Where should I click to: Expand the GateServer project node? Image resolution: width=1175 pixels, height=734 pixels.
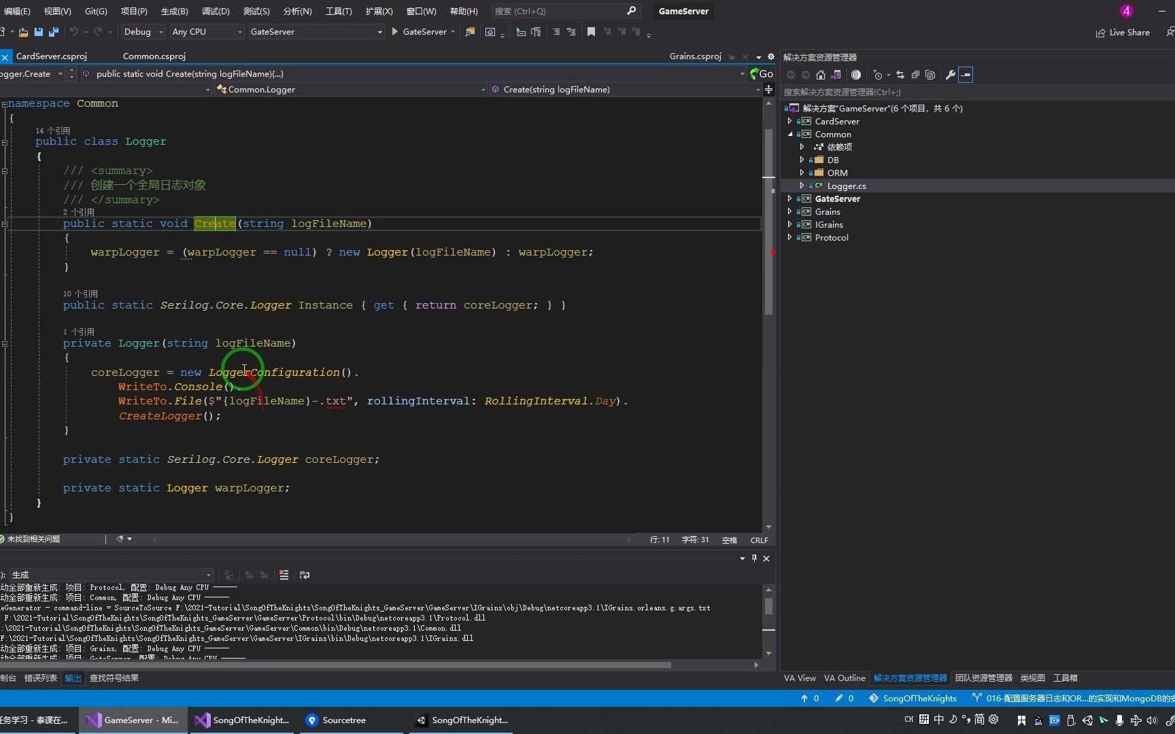point(789,198)
